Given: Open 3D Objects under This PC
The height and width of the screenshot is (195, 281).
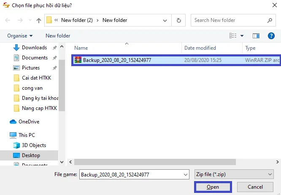Looking at the screenshot, I should coord(30,145).
